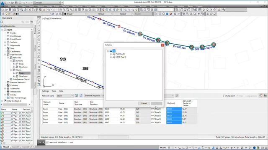
Task: Click the magnifier icon ending second toolbar row
Action: point(224,10)
